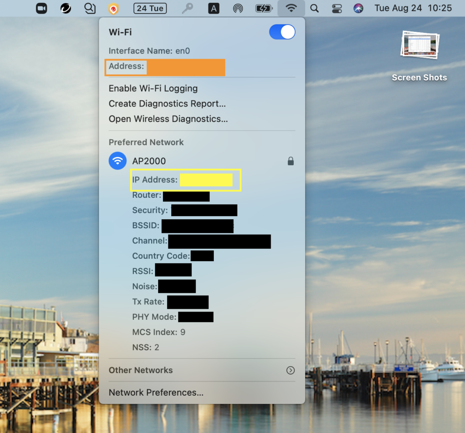
Task: Open Control Center from menu bar
Action: pos(337,8)
